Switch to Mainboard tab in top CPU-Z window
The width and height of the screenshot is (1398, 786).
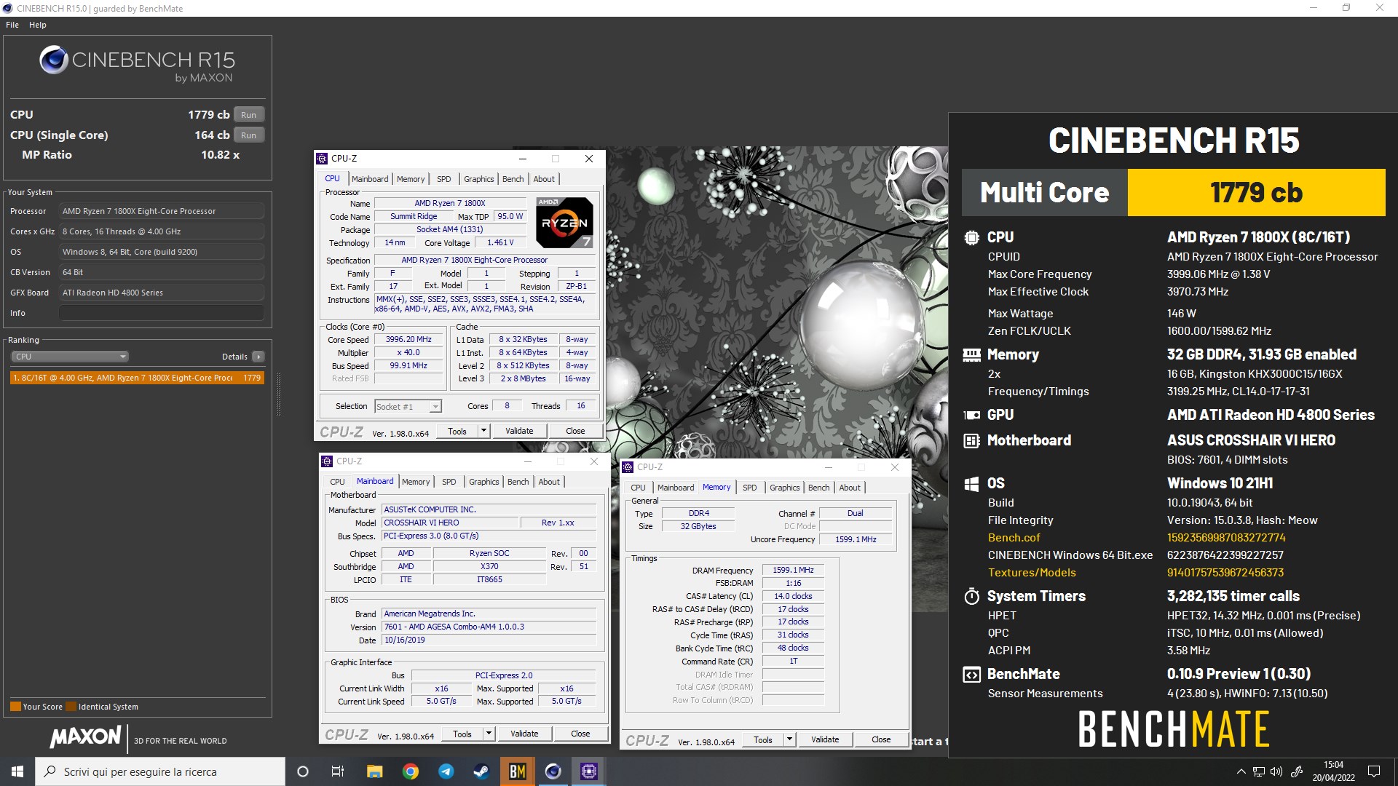click(x=370, y=179)
